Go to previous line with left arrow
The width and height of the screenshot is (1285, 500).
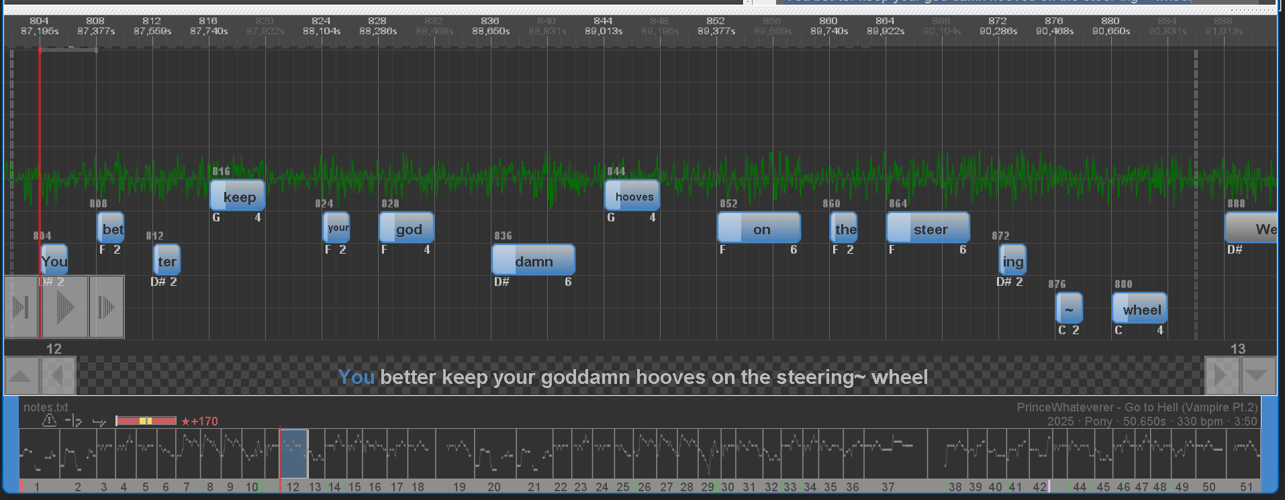[x=58, y=376]
